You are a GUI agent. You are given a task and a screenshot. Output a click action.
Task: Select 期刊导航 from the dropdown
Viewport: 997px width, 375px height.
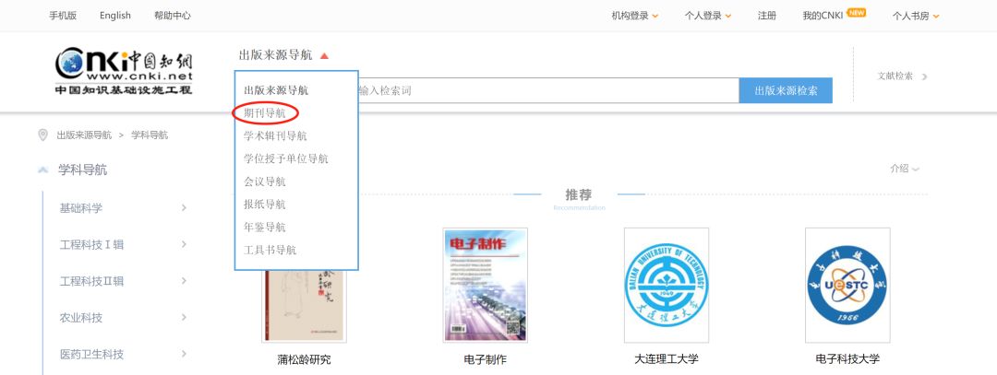tap(265, 113)
